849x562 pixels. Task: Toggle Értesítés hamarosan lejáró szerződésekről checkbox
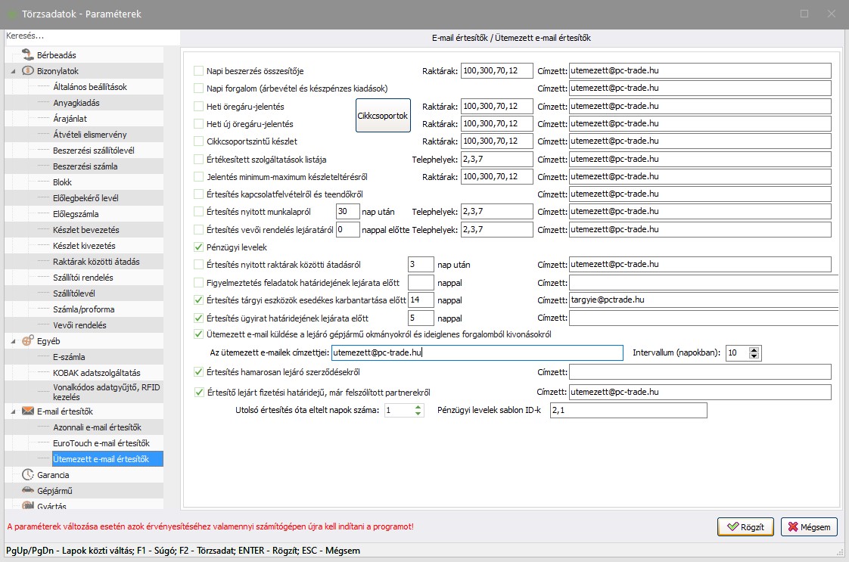click(x=199, y=371)
